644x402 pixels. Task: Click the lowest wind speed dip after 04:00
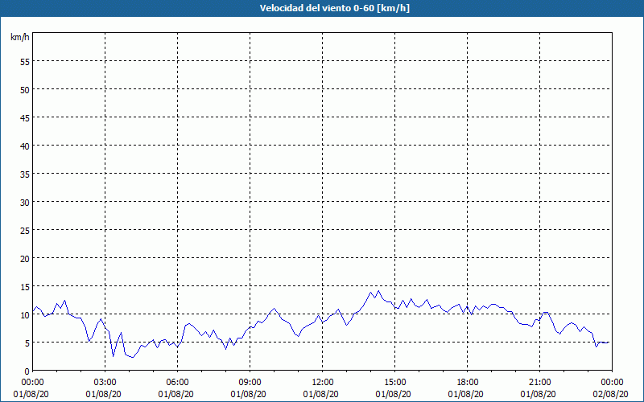133,357
